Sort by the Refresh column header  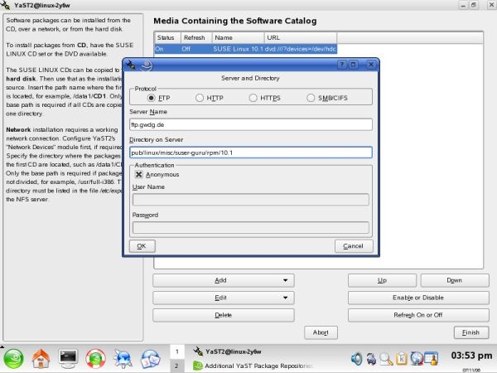coord(196,38)
